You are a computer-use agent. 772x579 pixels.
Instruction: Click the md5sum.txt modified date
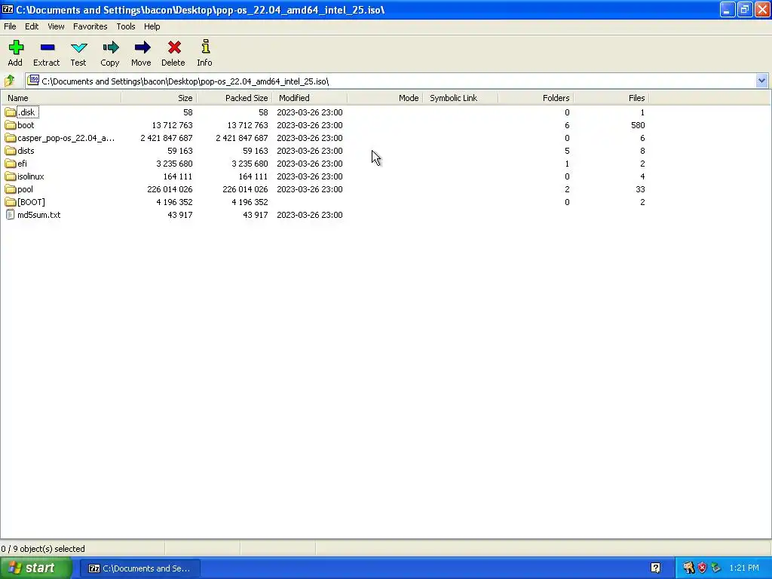pyautogui.click(x=310, y=215)
